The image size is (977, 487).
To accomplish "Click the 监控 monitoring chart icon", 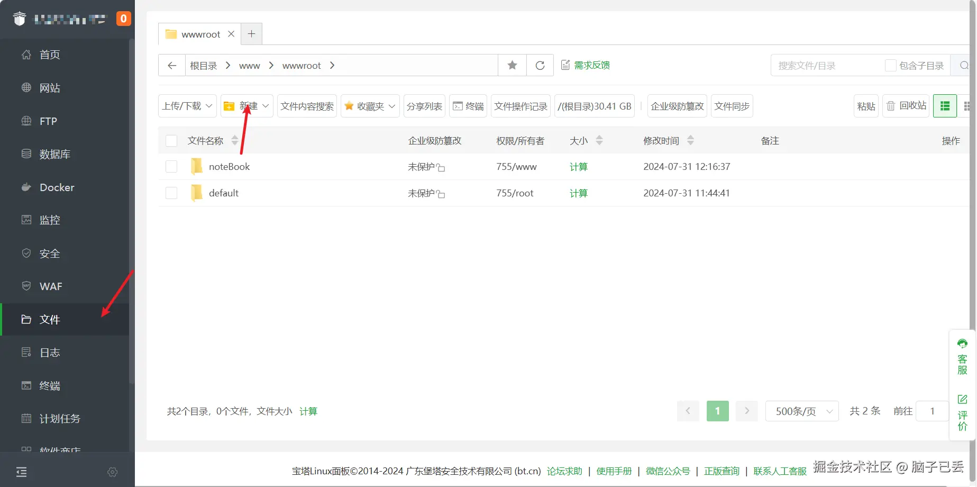I will point(26,220).
